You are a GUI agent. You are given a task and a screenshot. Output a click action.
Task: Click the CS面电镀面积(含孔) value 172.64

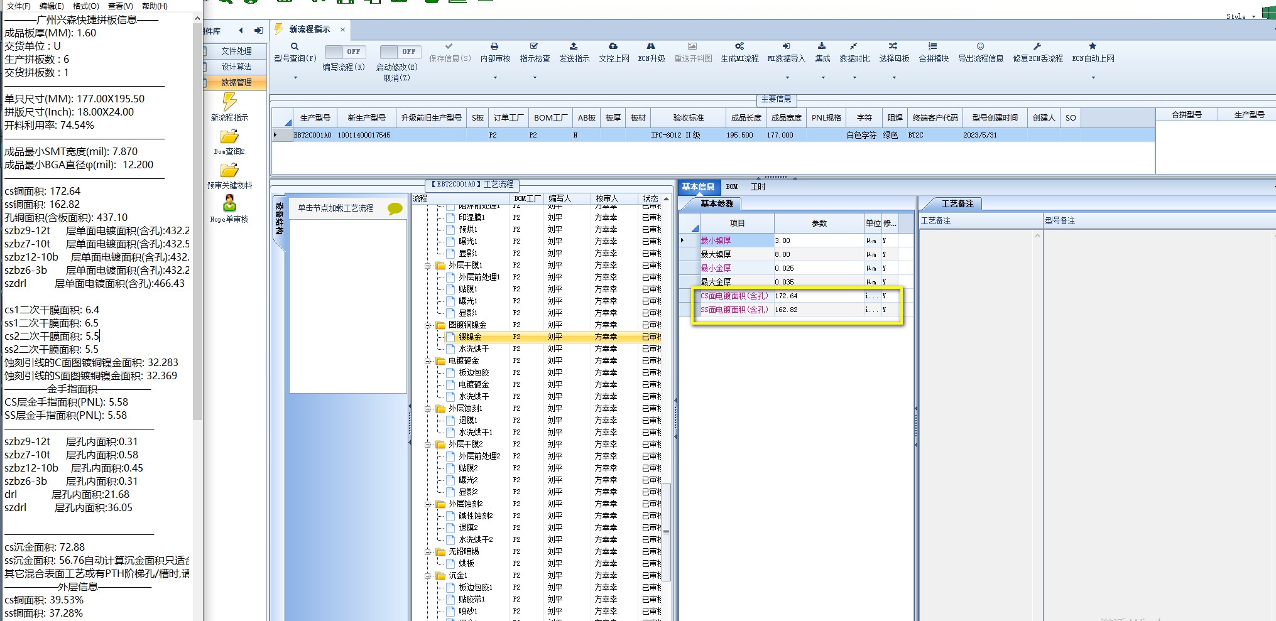tap(819, 296)
